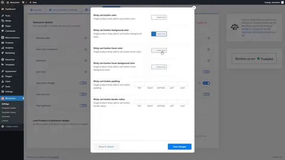This screenshot has width=285, height=160.
Task: Toggle the Post Duplicator switch
Action: 83,106
